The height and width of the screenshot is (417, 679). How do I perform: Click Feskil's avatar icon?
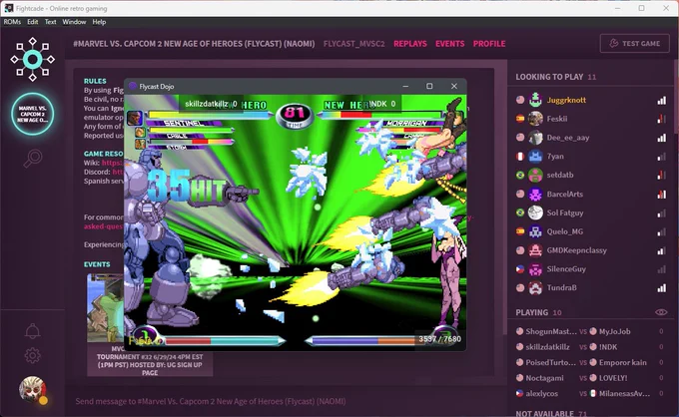tap(535, 119)
